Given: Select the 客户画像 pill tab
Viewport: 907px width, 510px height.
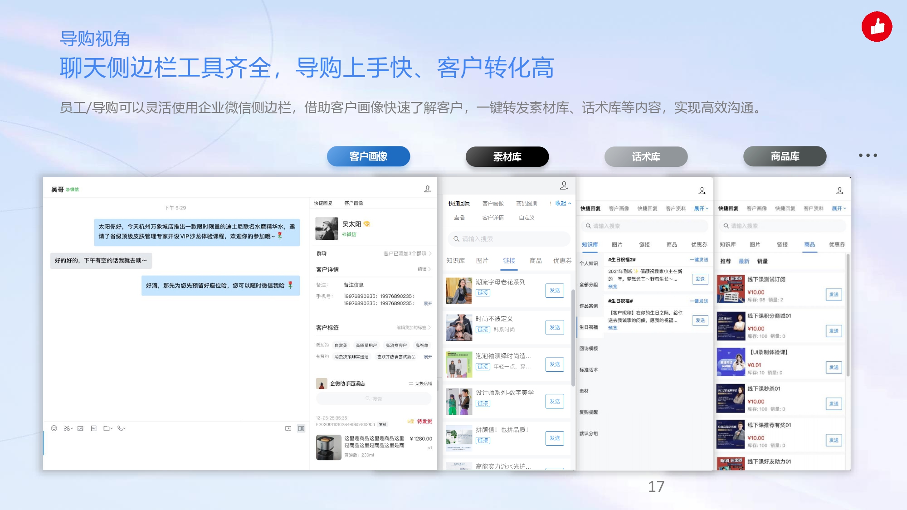Looking at the screenshot, I should 368,156.
